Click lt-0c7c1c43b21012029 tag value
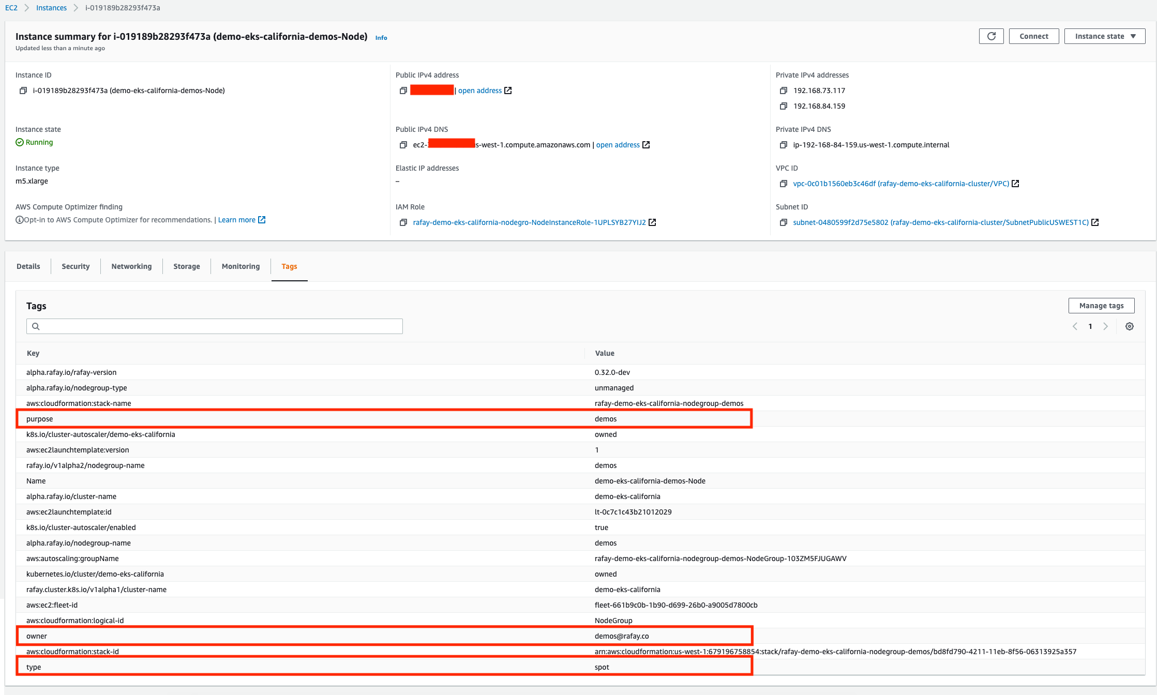Image resolution: width=1157 pixels, height=695 pixels. click(633, 512)
